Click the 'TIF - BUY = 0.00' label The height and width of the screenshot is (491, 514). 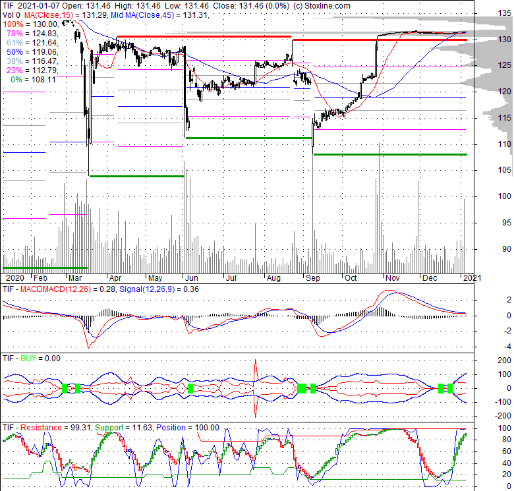coord(32,359)
